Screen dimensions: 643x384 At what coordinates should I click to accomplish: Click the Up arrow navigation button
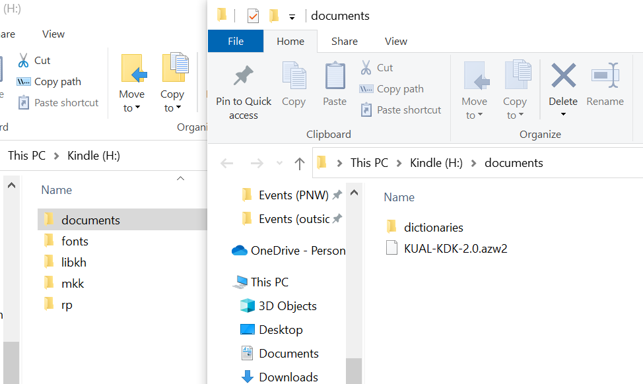pos(299,163)
